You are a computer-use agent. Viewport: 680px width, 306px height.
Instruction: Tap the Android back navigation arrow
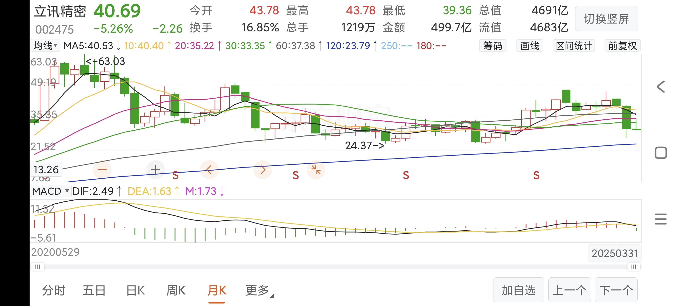(x=661, y=87)
